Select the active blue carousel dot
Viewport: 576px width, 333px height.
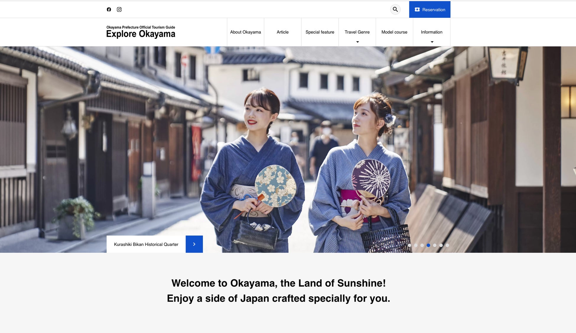[428, 245]
